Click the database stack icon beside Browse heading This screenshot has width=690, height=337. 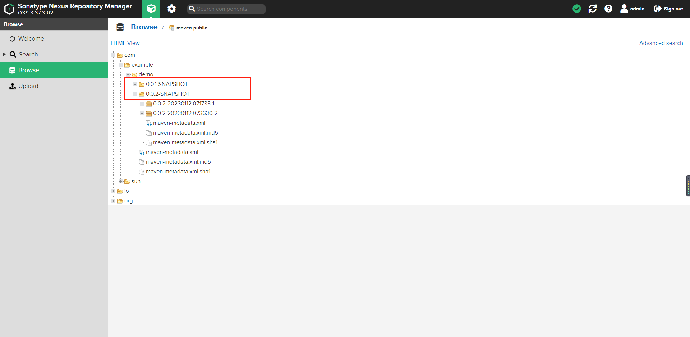[x=120, y=27]
